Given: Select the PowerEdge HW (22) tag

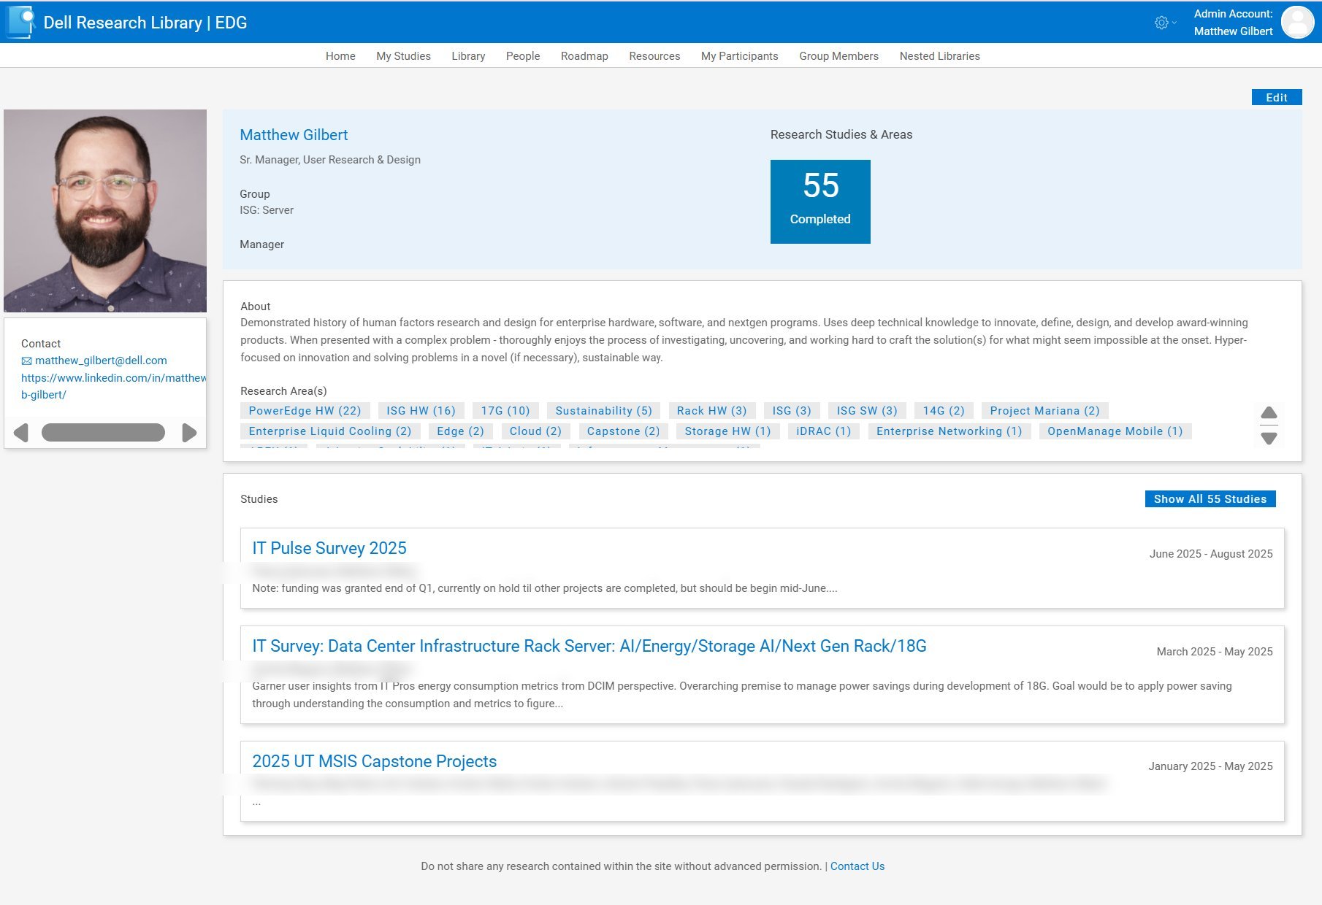Looking at the screenshot, I should pyautogui.click(x=305, y=411).
